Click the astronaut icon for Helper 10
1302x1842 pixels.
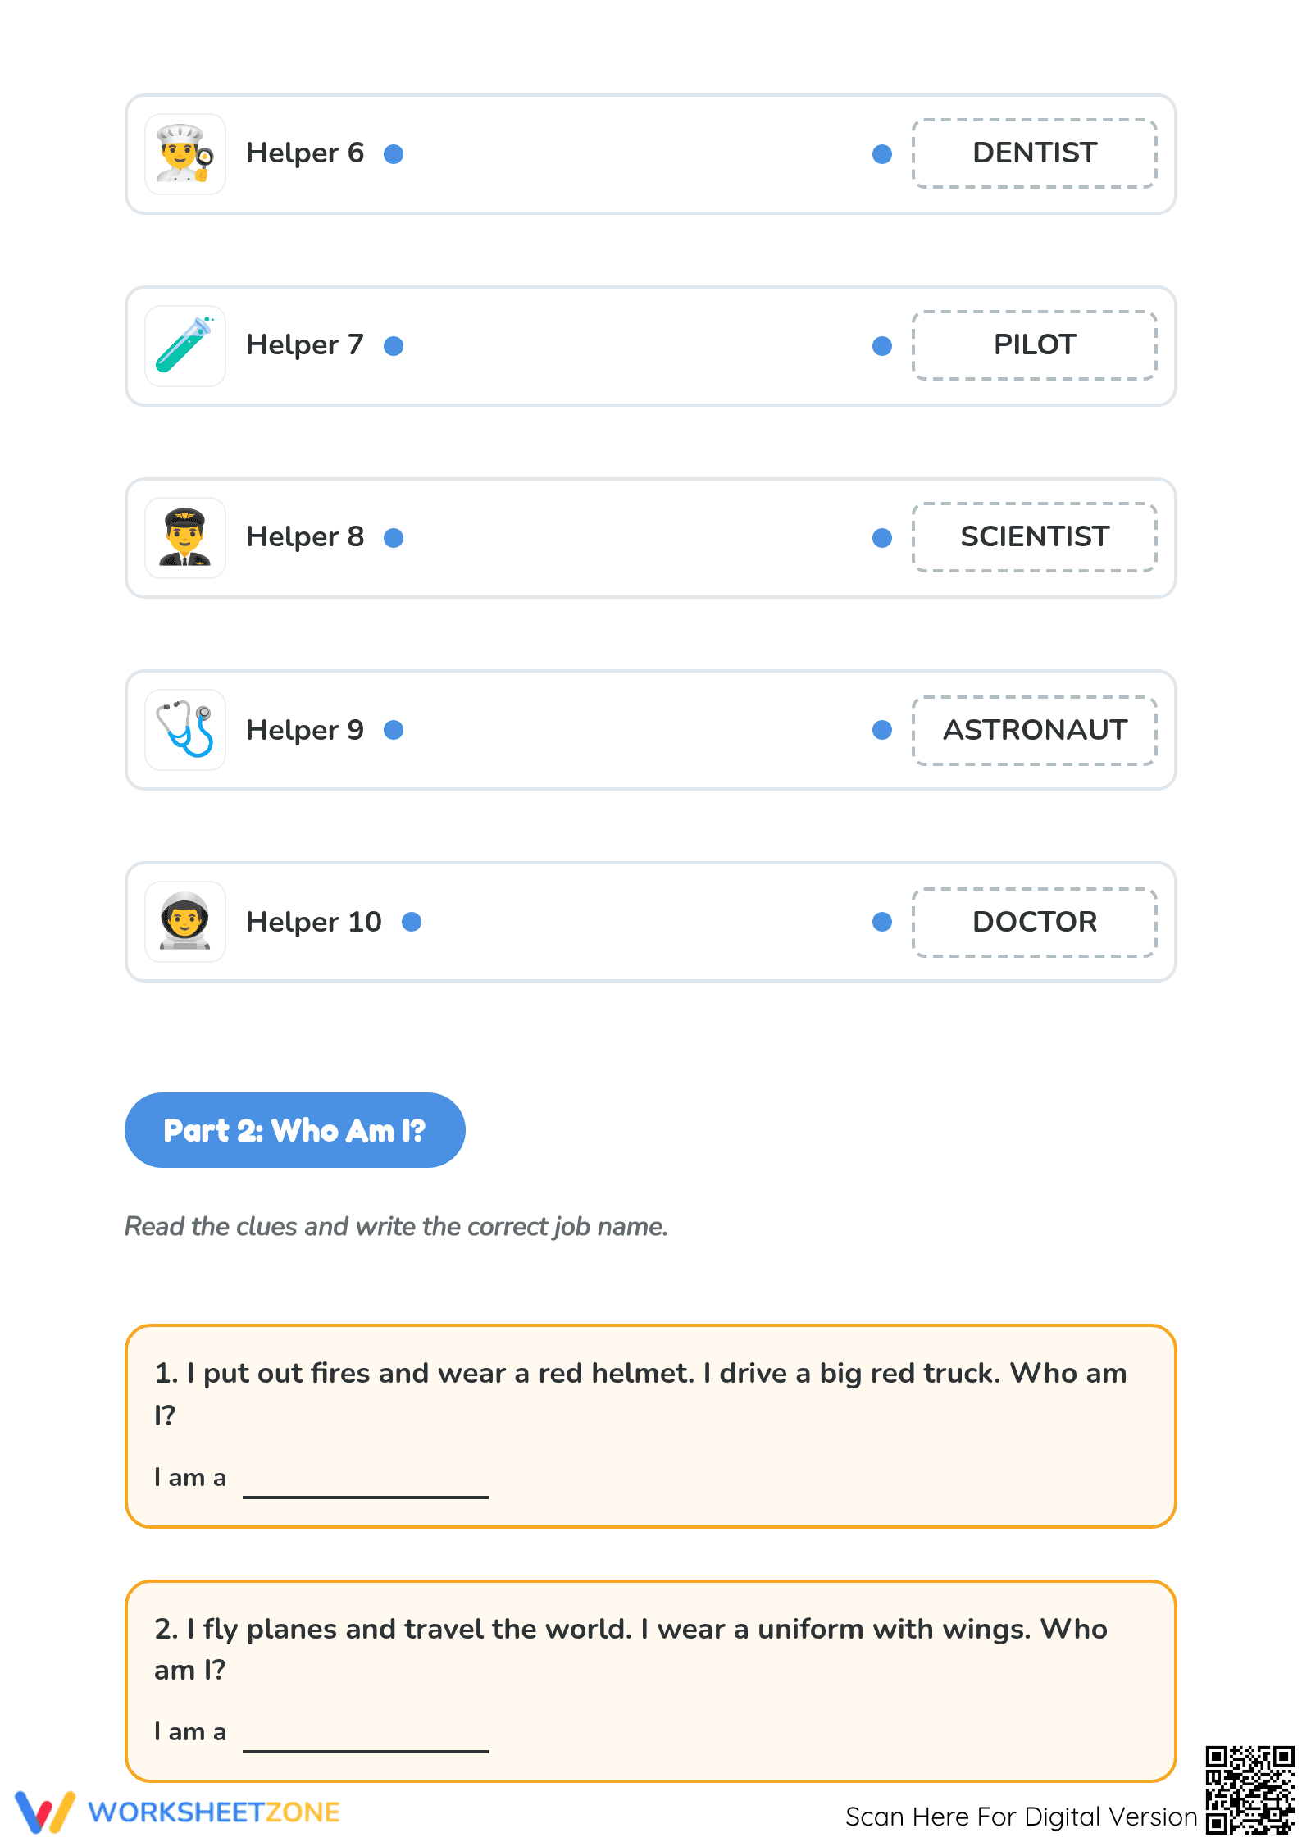(x=185, y=922)
